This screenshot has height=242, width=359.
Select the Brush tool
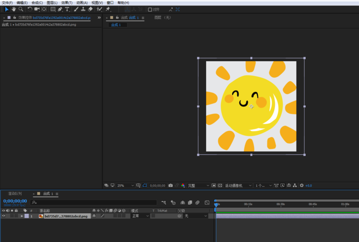click(76, 9)
